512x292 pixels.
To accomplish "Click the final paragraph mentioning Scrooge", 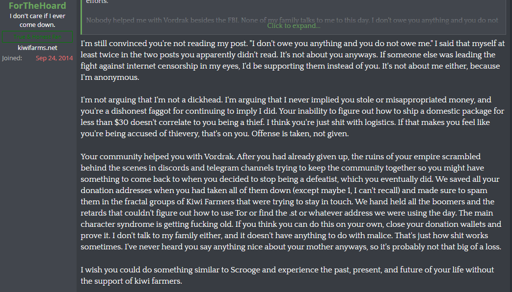I will [287, 275].
